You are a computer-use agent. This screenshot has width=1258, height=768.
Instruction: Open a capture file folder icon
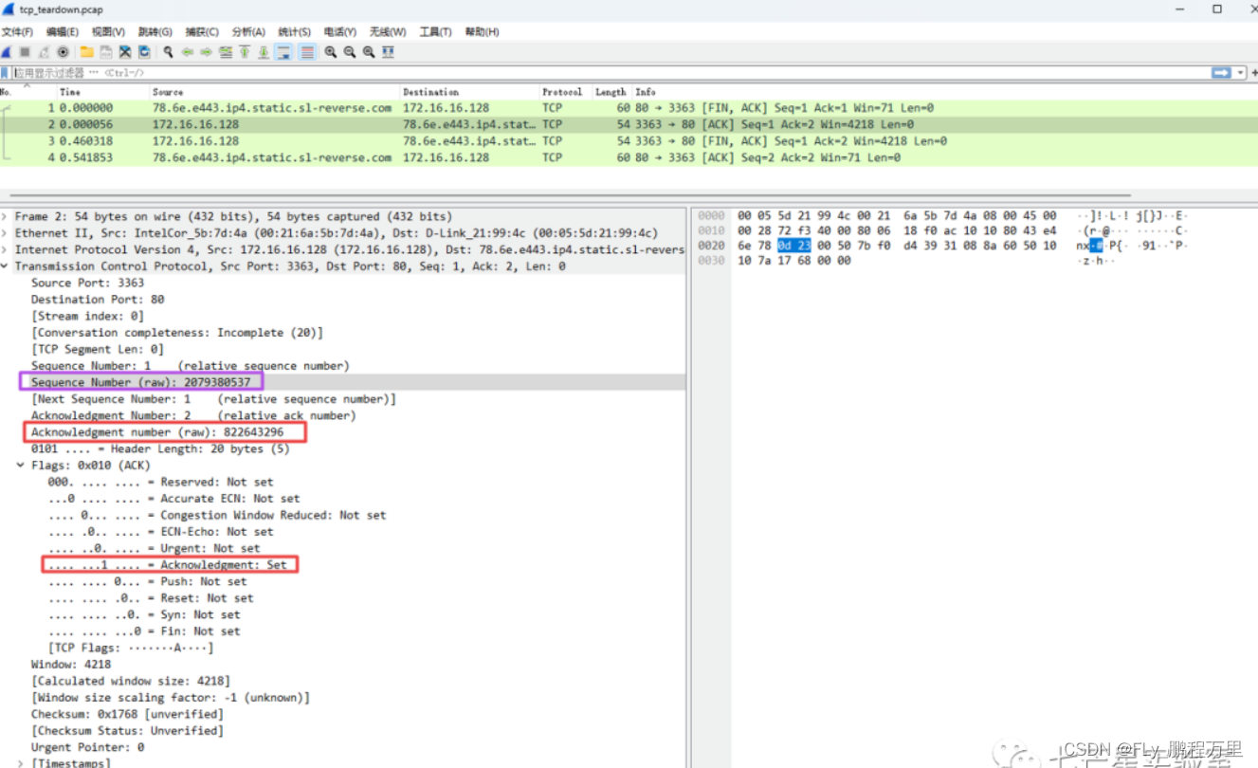pos(86,52)
